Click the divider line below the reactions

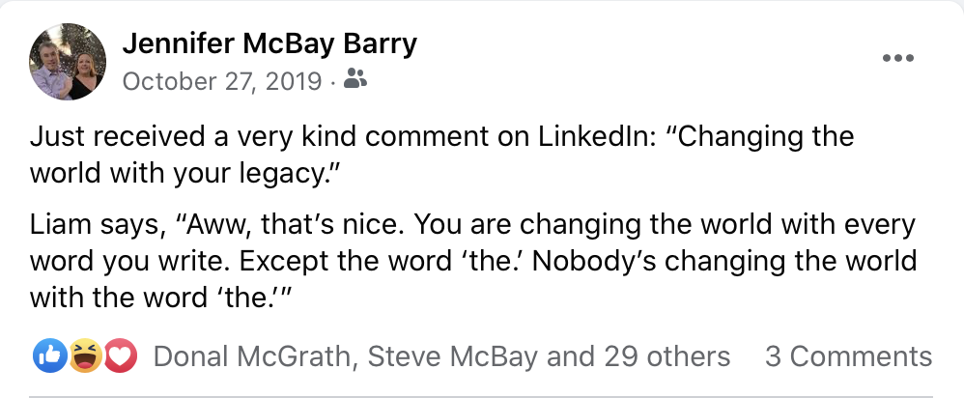click(482, 395)
